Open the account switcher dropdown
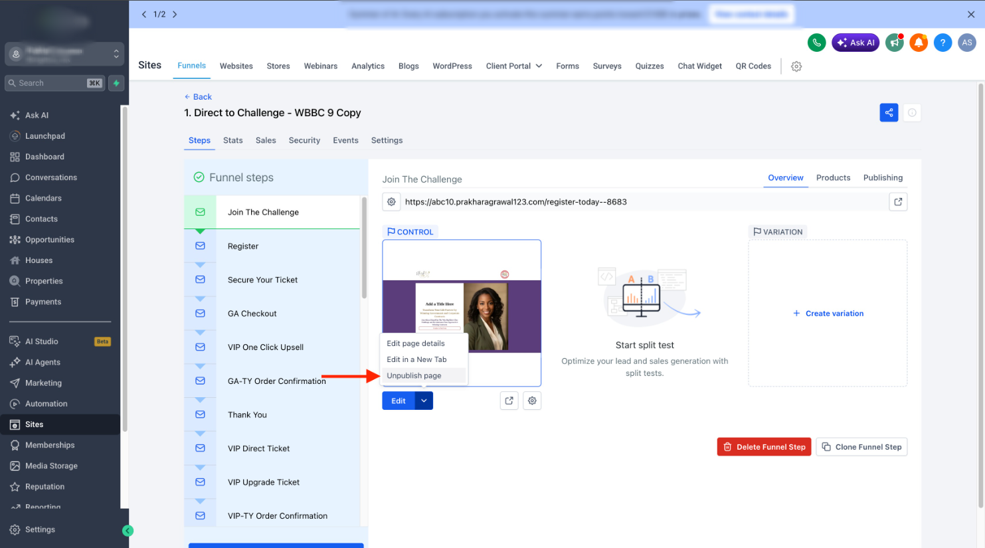 tap(64, 54)
